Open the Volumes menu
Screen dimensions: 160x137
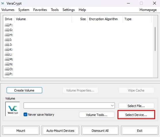pyautogui.click(x=8, y=10)
